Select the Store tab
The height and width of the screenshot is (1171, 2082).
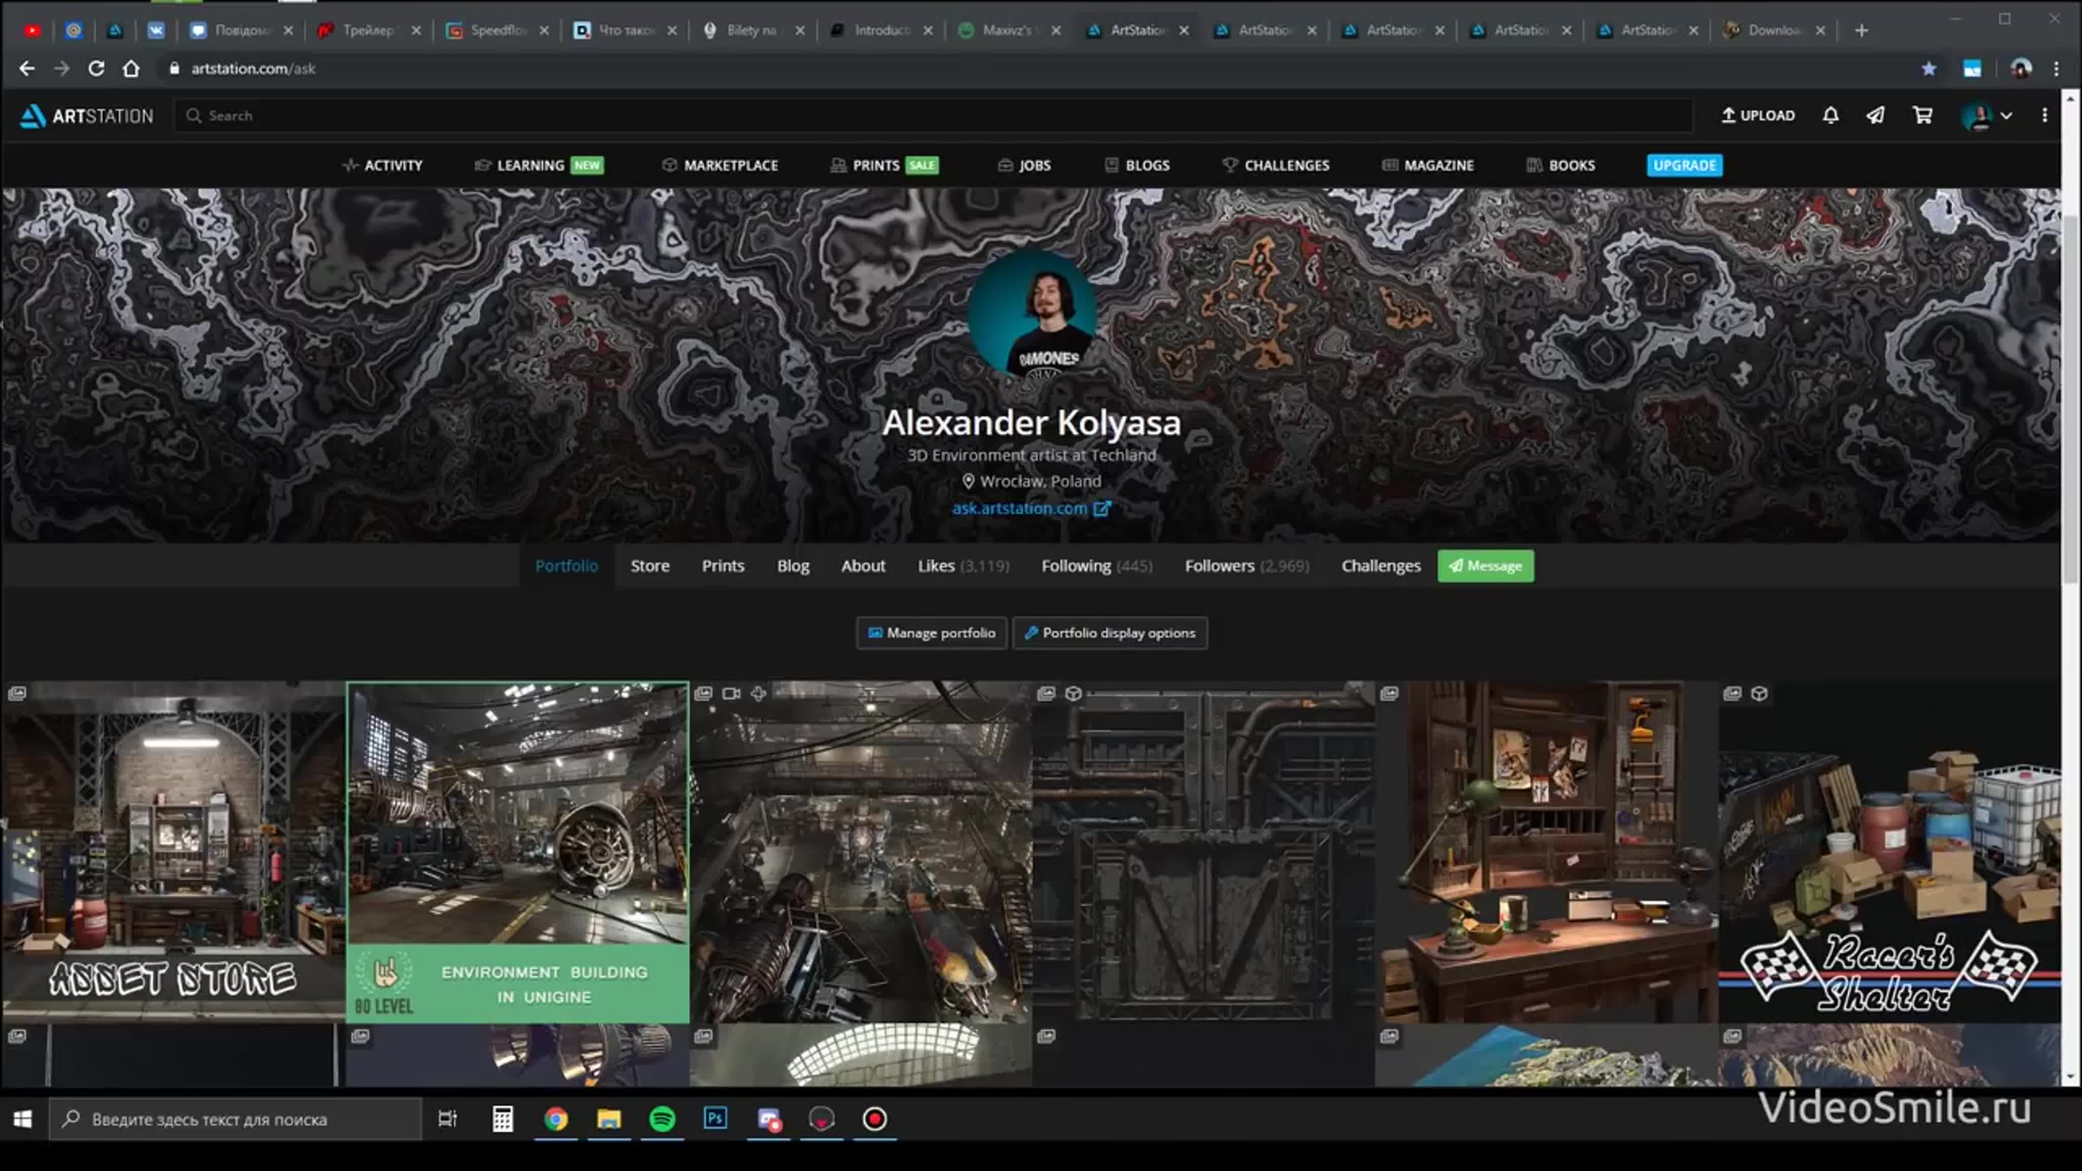tap(649, 565)
